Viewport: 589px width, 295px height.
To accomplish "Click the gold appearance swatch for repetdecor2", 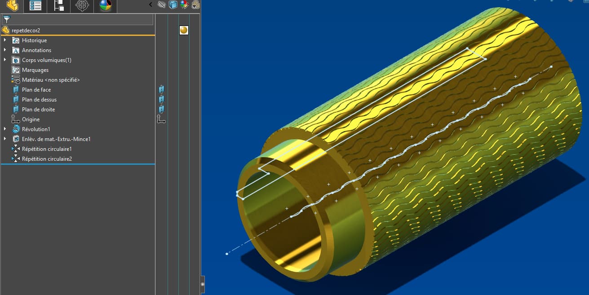I will pyautogui.click(x=184, y=30).
